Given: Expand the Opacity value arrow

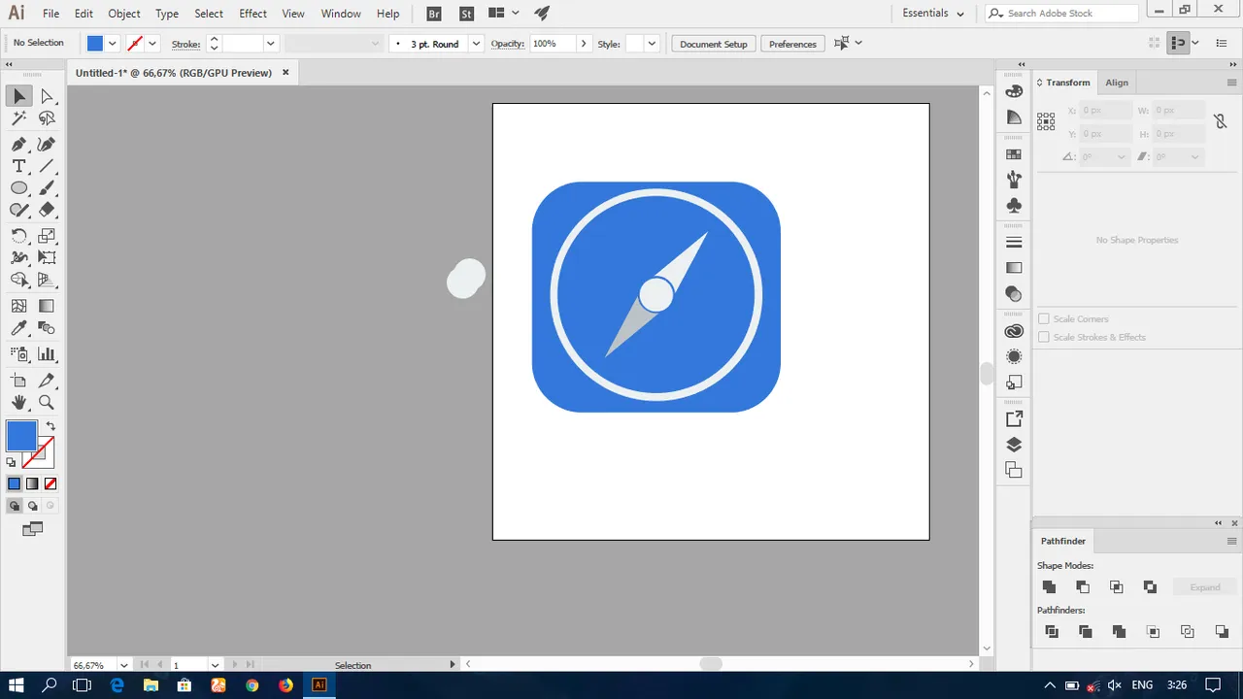Looking at the screenshot, I should click(x=583, y=44).
